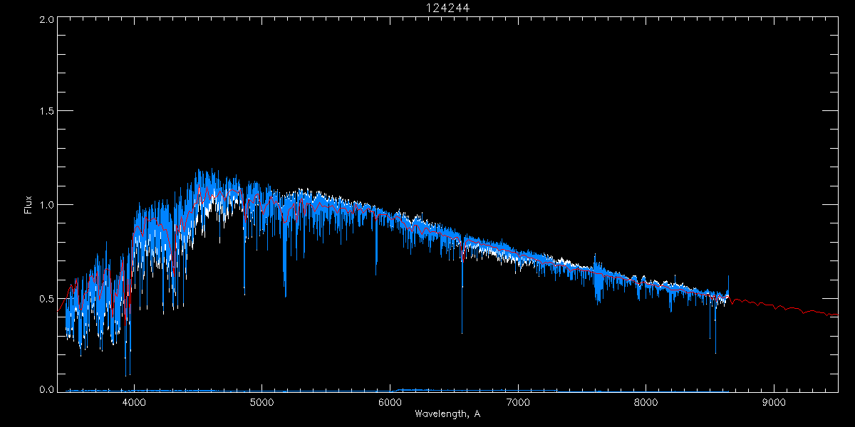Click the absorption line bottom near 5180 Å
This screenshot has width=855, height=427.
coord(285,295)
